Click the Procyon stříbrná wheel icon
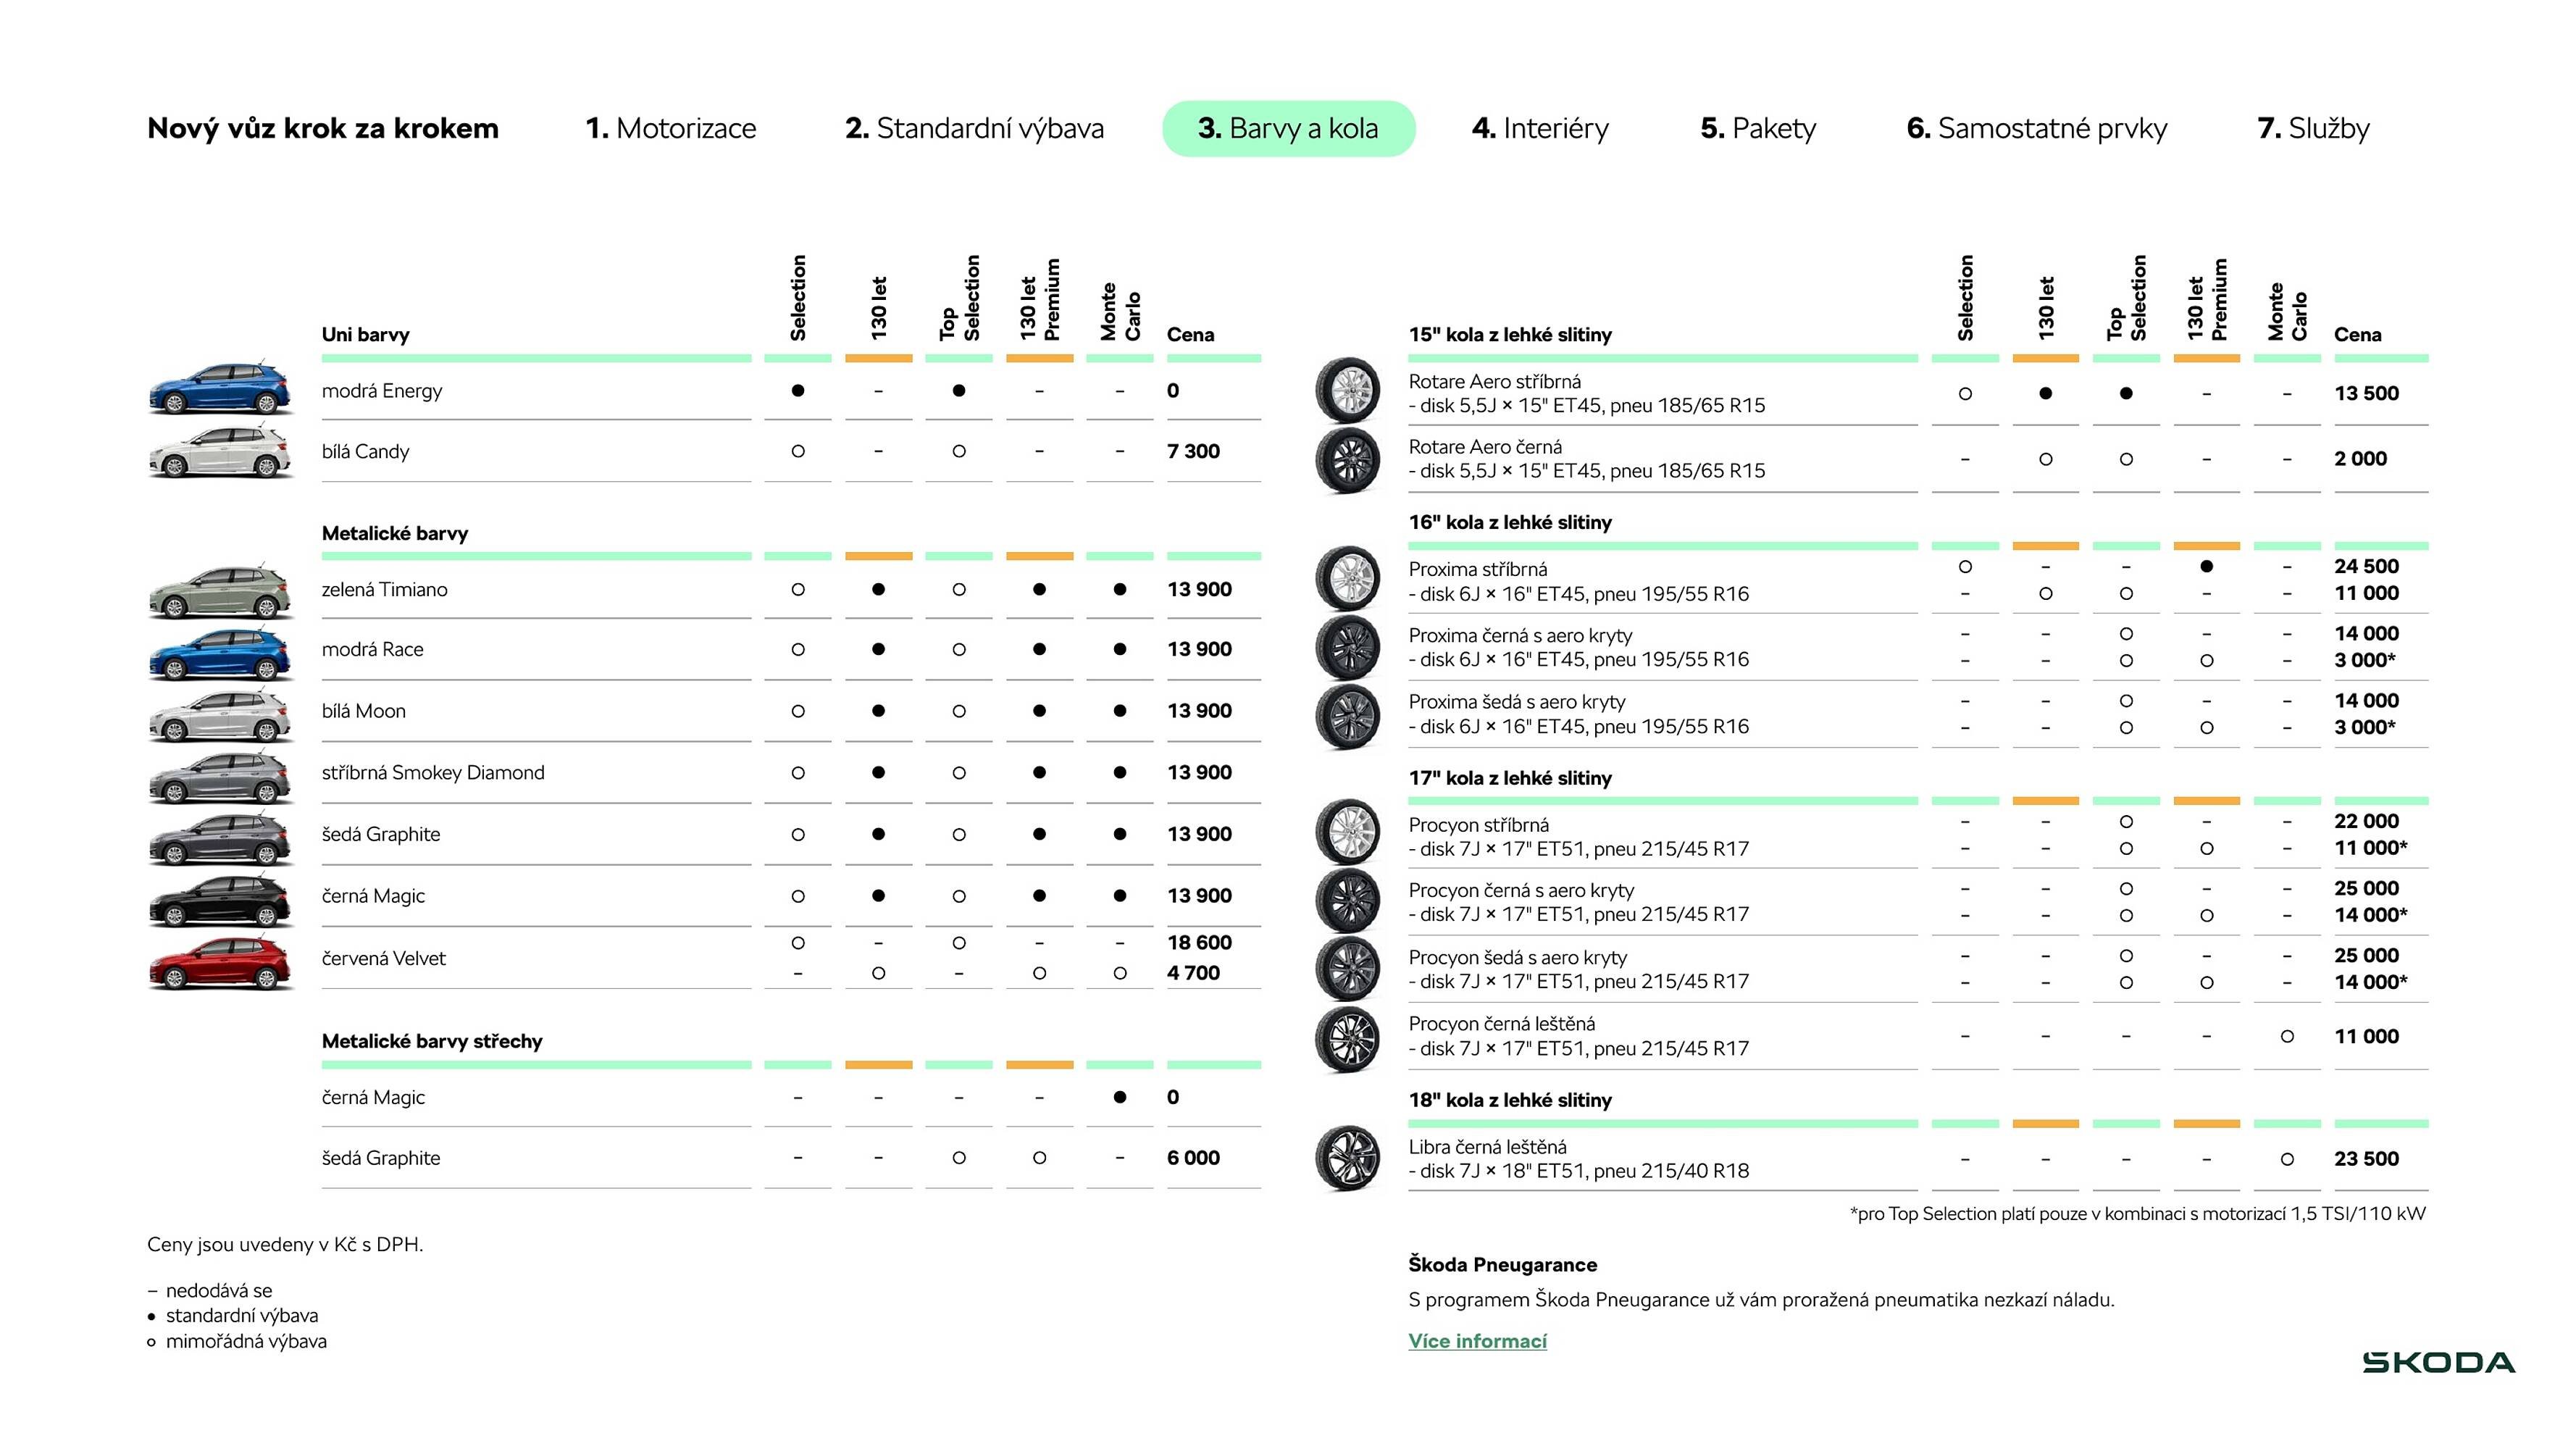The width and height of the screenshot is (2576, 1449). point(1347,833)
